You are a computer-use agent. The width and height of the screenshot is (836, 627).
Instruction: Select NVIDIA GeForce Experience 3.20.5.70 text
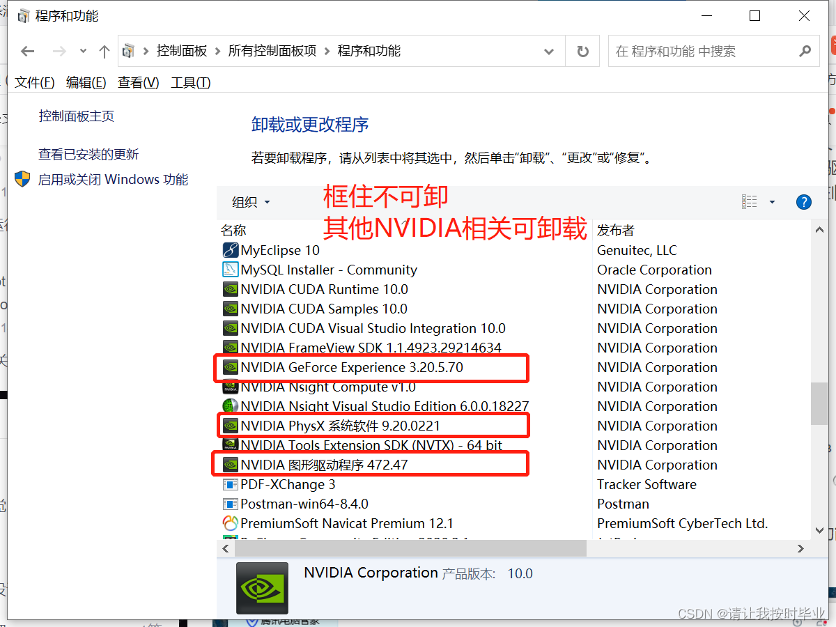click(352, 367)
